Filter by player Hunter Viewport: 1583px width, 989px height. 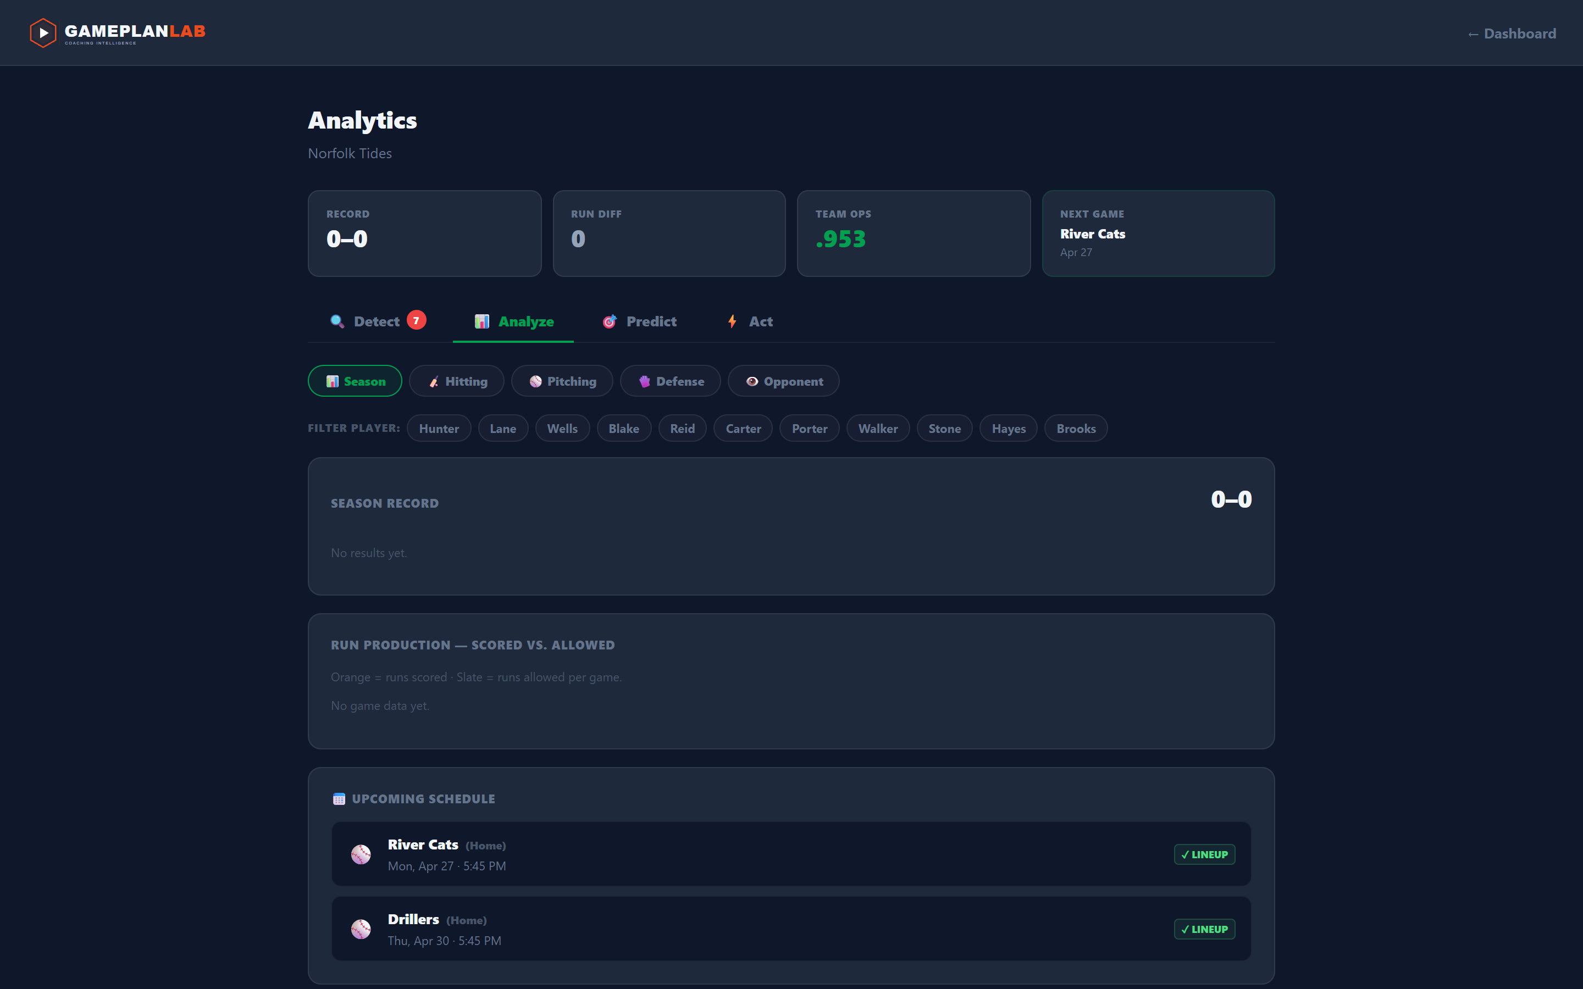(x=439, y=429)
